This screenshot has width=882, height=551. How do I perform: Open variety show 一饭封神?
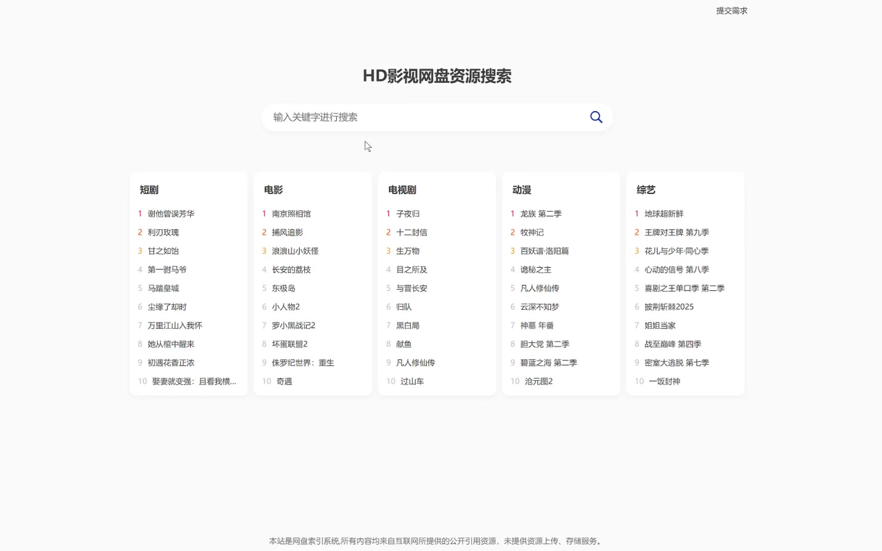pyautogui.click(x=665, y=381)
